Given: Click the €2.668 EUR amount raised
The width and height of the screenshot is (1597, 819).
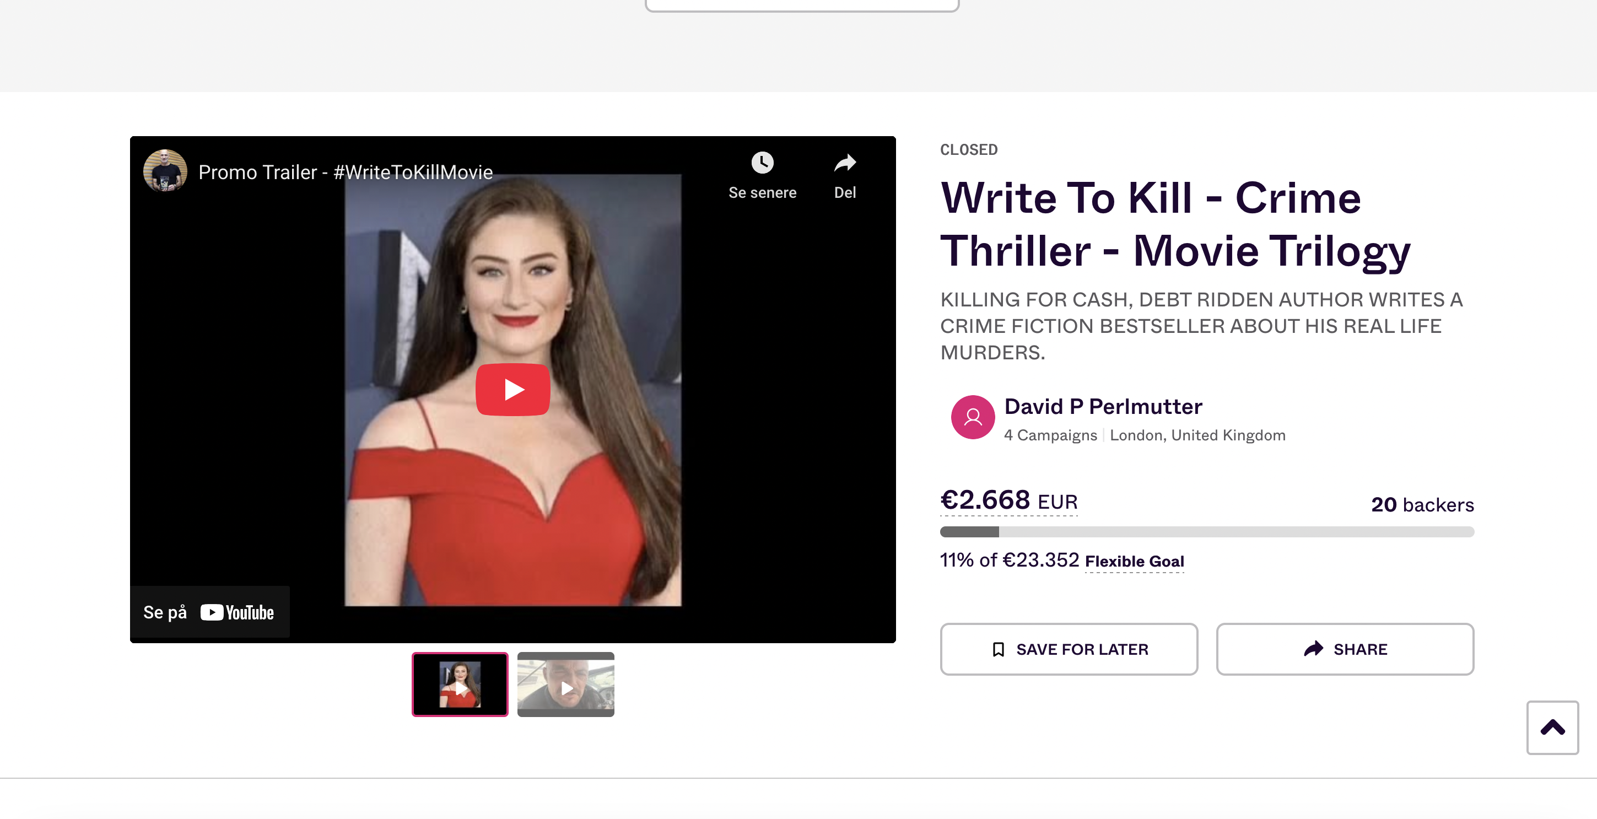Looking at the screenshot, I should (x=1008, y=500).
